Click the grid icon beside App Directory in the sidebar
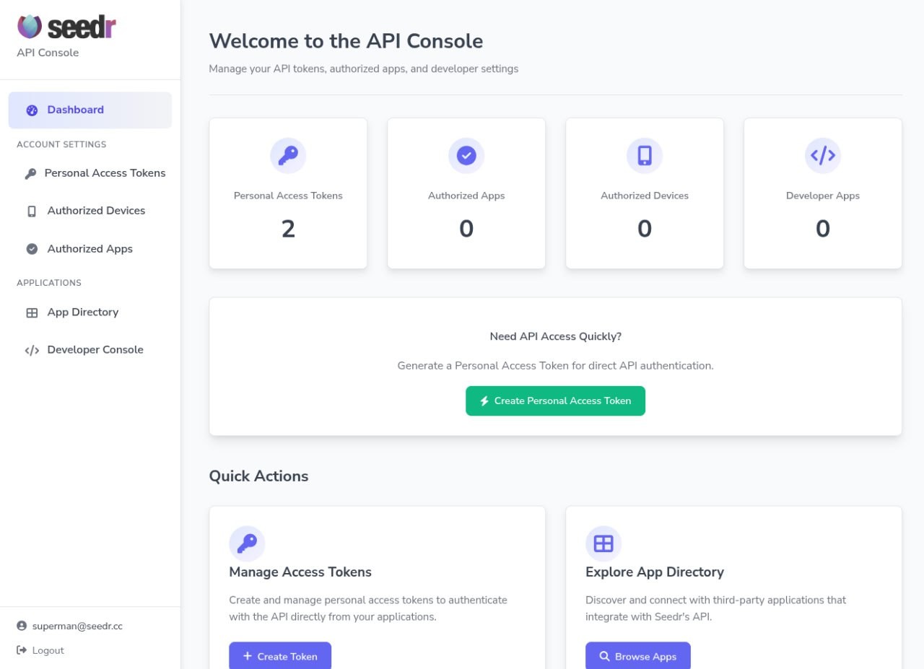 click(x=32, y=312)
